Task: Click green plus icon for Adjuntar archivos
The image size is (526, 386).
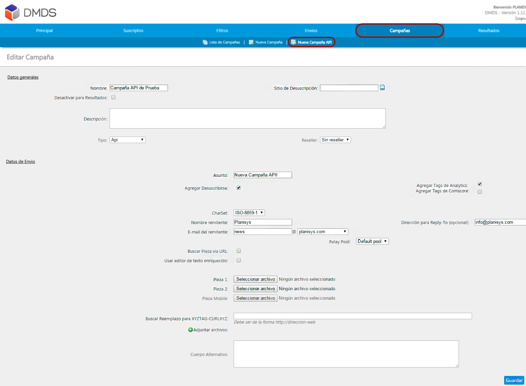Action: point(191,330)
